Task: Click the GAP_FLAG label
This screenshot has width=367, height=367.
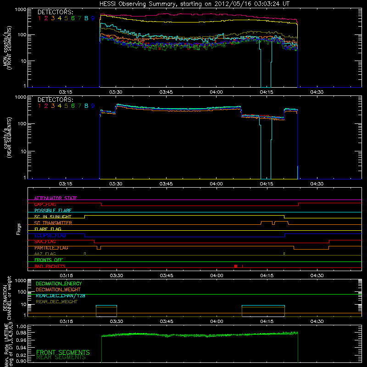Action: click(x=45, y=204)
